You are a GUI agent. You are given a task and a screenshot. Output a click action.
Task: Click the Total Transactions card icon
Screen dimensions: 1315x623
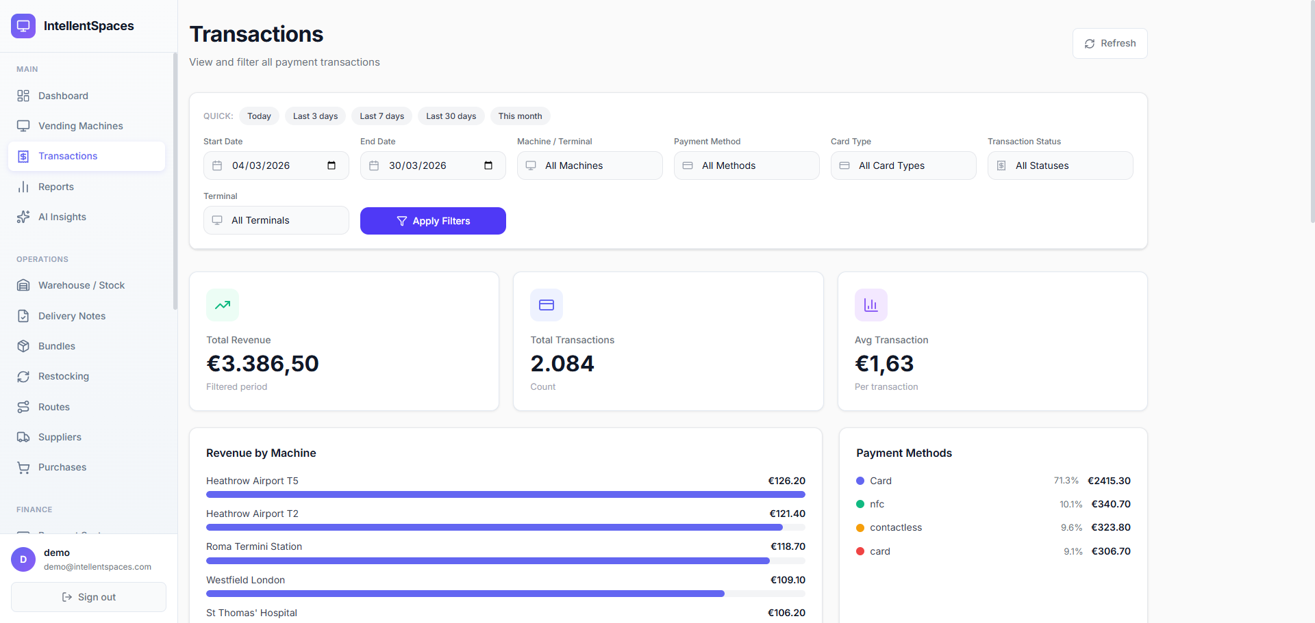[x=547, y=305]
